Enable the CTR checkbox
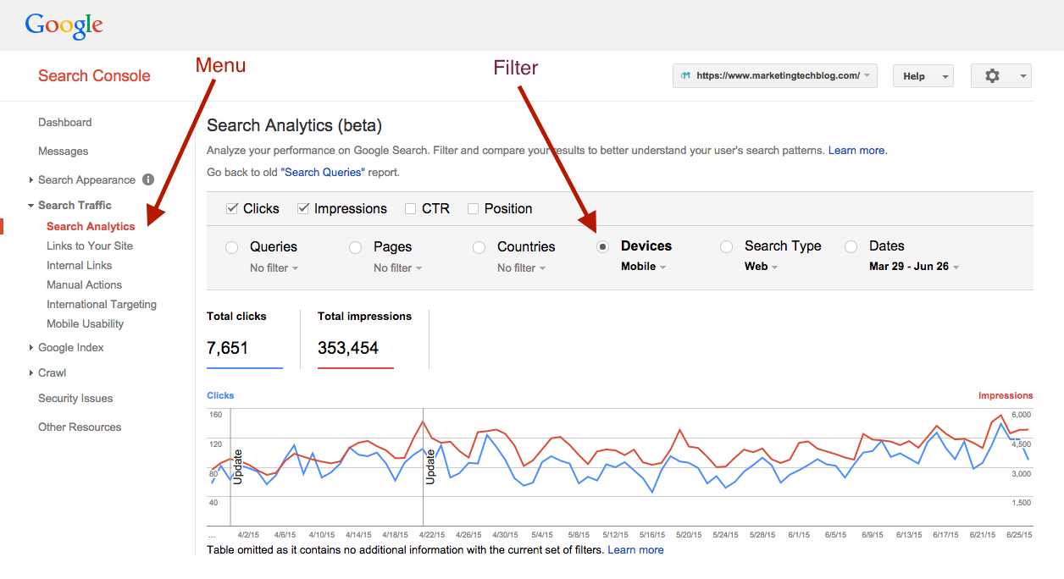The height and width of the screenshot is (579, 1064). [x=411, y=209]
